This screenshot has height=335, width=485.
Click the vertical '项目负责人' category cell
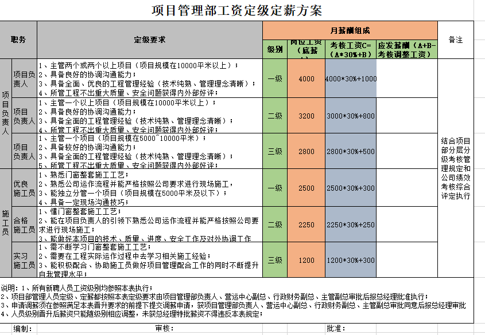click(6, 113)
